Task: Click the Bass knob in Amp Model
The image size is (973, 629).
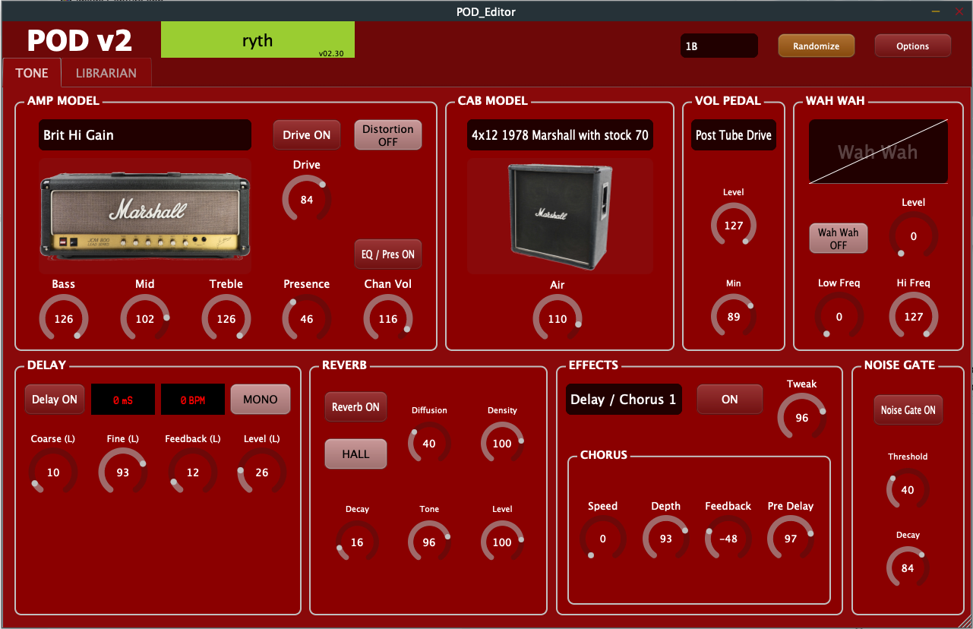Action: click(64, 319)
